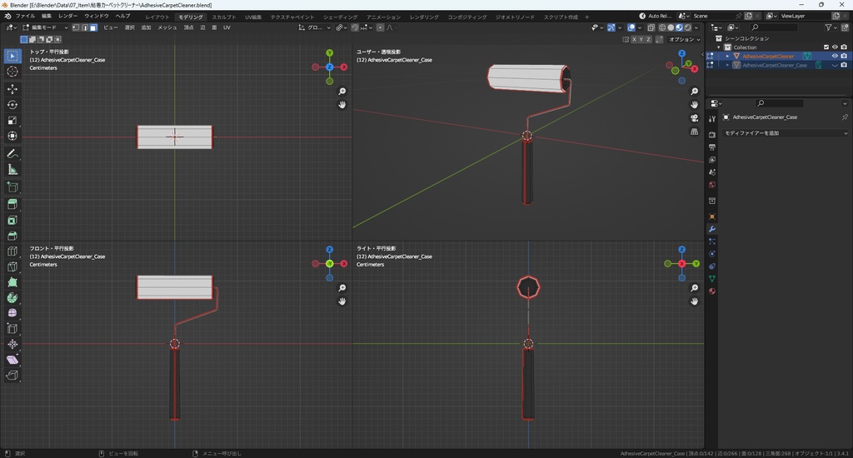Uncheck the Collection exclude checkbox
This screenshot has height=458, width=853.
click(x=826, y=47)
